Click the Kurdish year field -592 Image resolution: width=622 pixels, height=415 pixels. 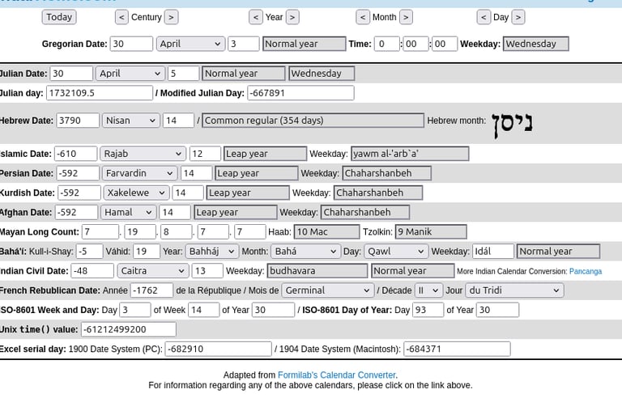pos(79,193)
